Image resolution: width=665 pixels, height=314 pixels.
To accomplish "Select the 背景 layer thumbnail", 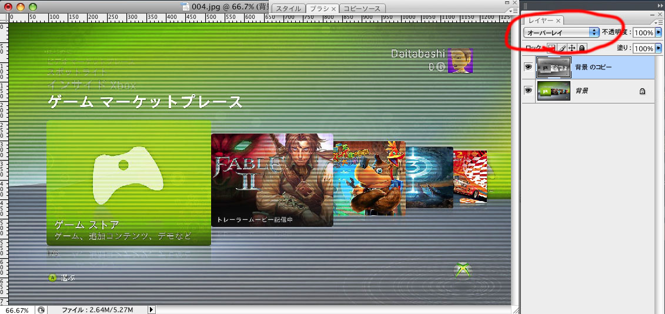I will (553, 91).
